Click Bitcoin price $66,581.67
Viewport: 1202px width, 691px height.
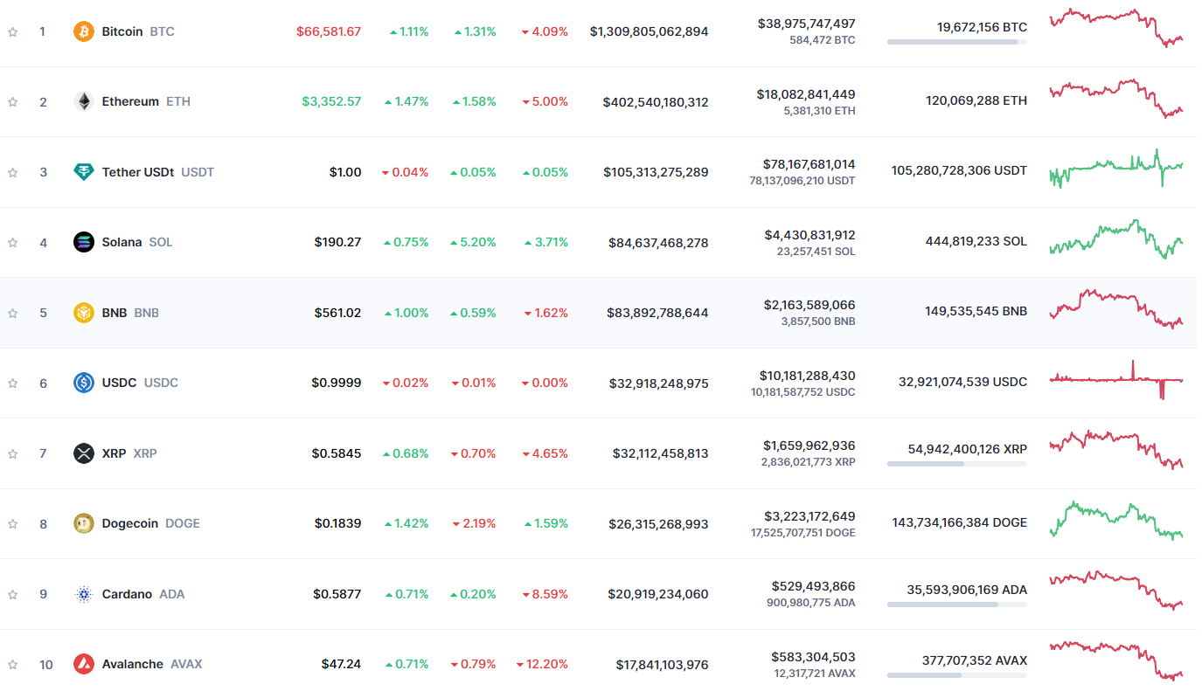coord(329,31)
